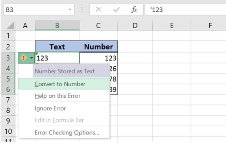Image resolution: width=226 pixels, height=144 pixels.
Task: Open the Insert Function fx dialog
Action: [x=134, y=10]
